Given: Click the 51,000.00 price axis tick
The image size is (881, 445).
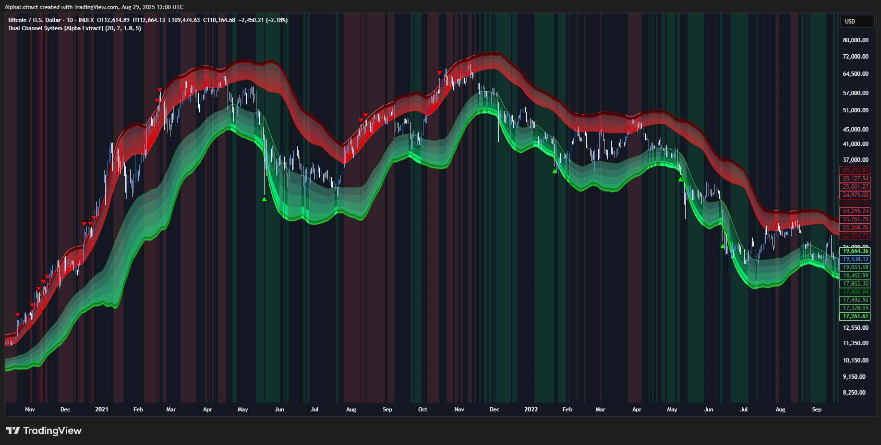Looking at the screenshot, I should click(856, 110).
